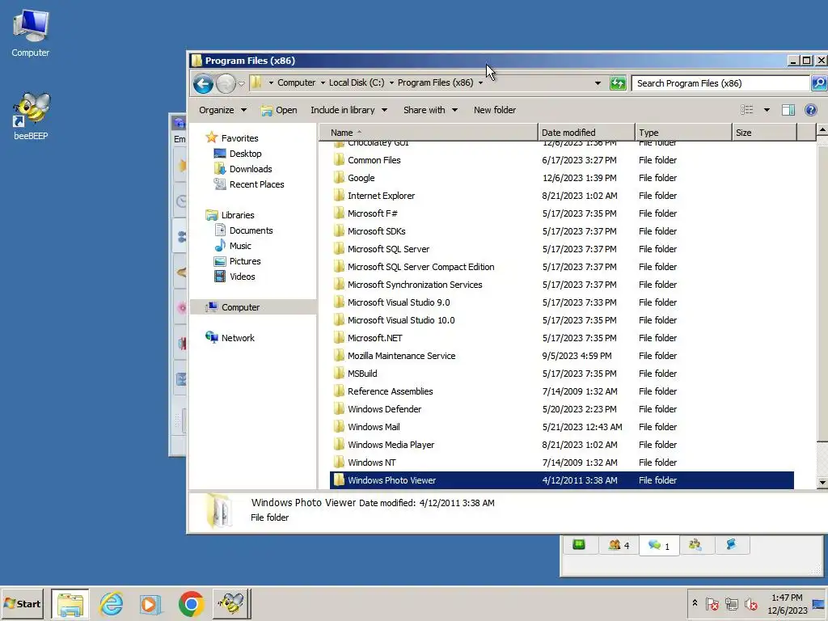
Task: Click the Open toolbar button
Action: click(x=279, y=110)
